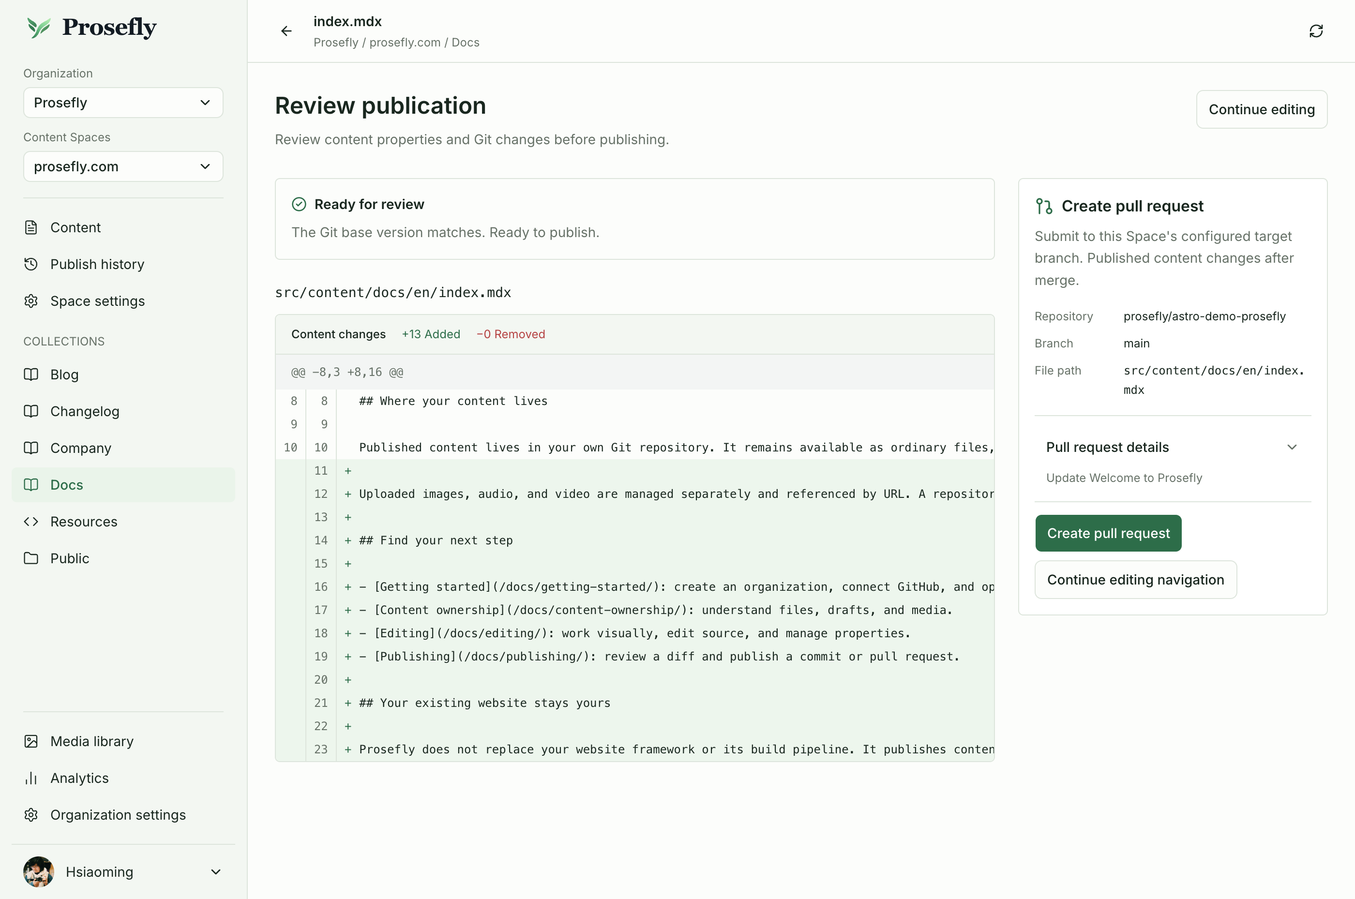Click the 'Prosefly / prosefly.com / Docs' breadcrumb

point(396,43)
